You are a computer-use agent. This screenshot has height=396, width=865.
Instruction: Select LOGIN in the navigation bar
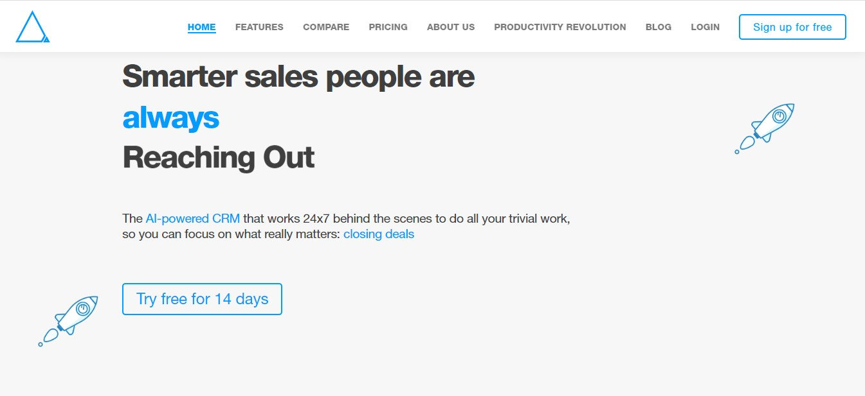click(706, 27)
